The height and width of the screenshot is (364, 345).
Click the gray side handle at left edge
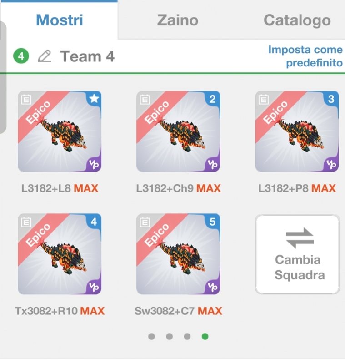[x=3, y=77]
